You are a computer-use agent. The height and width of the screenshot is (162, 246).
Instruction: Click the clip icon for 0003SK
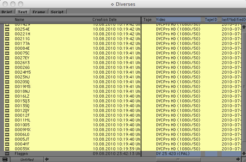point(7,148)
